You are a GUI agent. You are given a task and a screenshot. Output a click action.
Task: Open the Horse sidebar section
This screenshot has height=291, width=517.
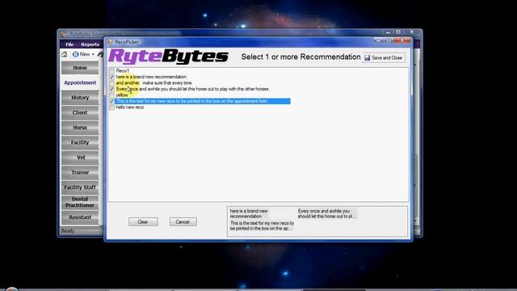[x=80, y=128]
